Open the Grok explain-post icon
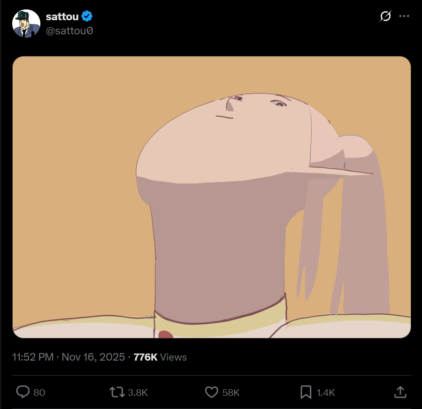 click(385, 16)
